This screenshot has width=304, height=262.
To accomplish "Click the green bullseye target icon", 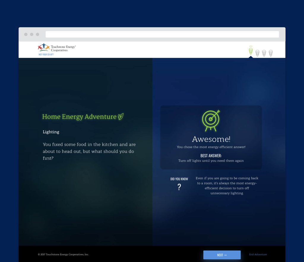I will 211,120.
